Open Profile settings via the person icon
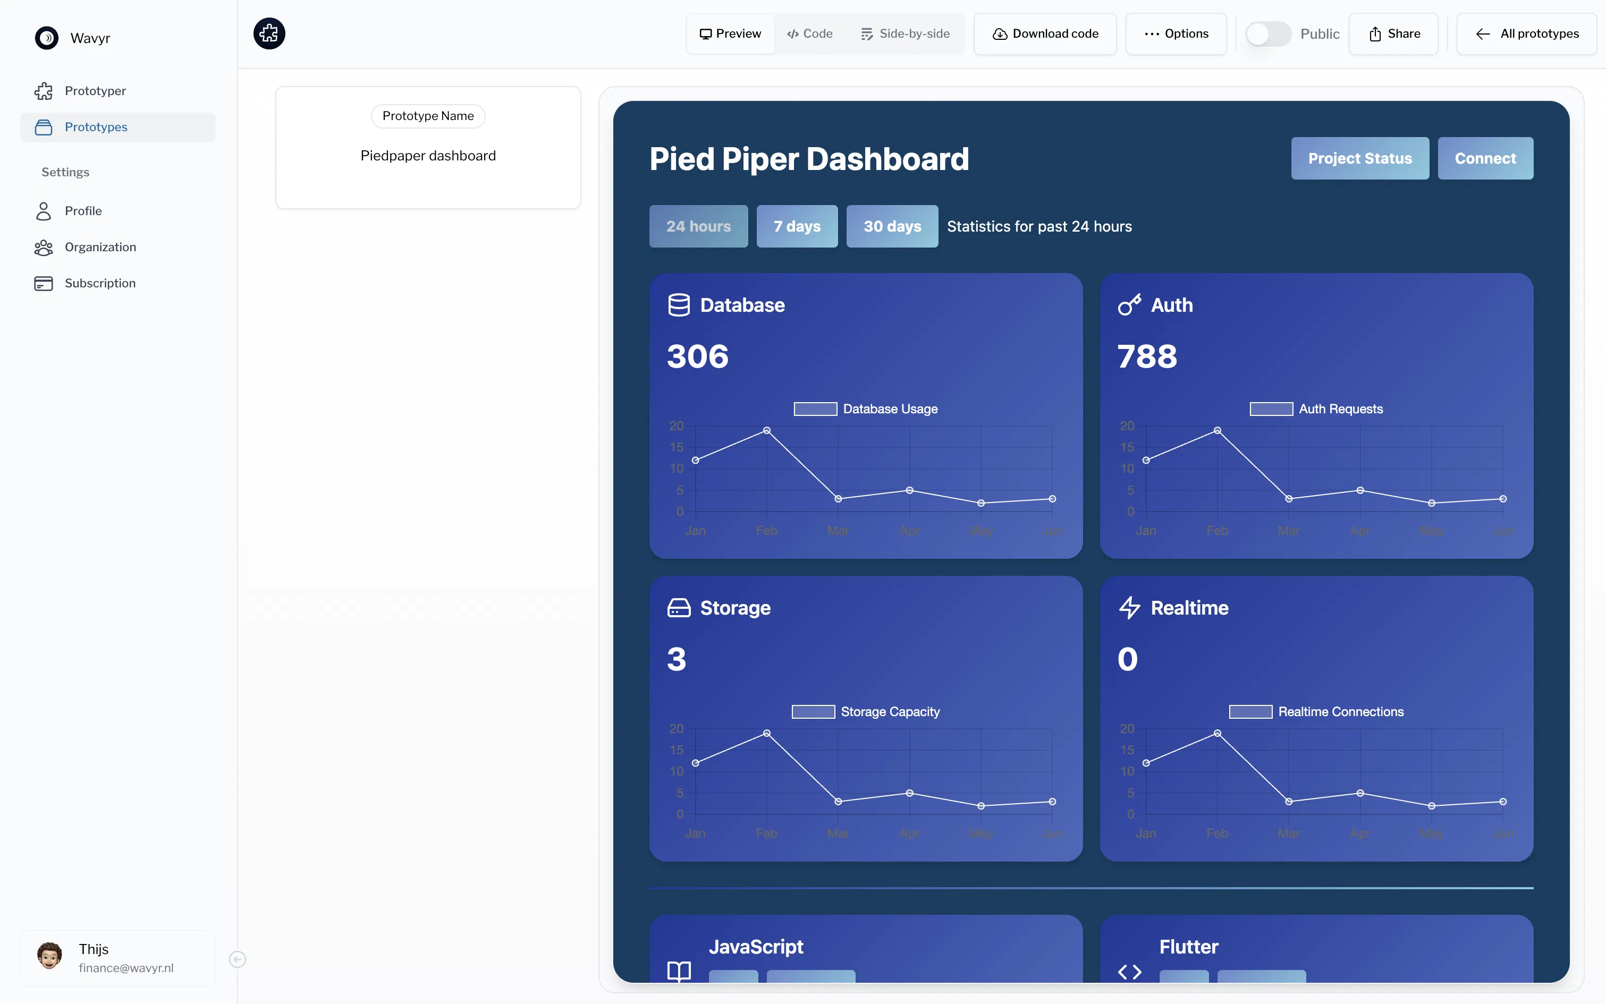 44,210
